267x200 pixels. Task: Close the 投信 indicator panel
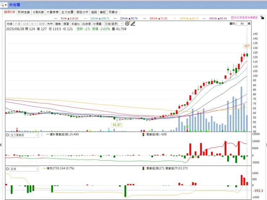pyautogui.click(x=7, y=169)
